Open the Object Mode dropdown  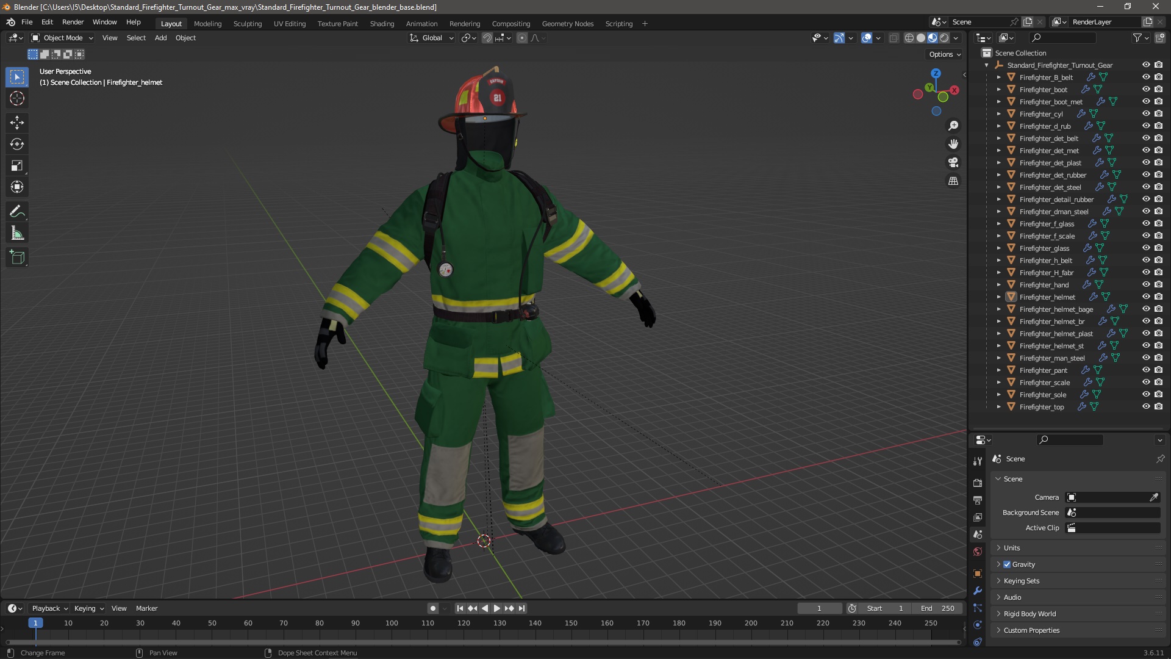click(x=62, y=38)
